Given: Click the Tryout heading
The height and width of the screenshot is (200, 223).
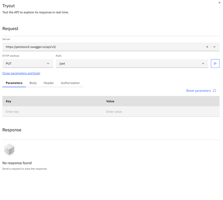Looking at the screenshot, I should click(x=9, y=6).
